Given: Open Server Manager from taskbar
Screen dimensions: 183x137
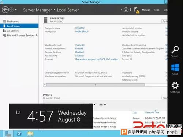Looking at the screenshot, I should click(x=8, y=134).
